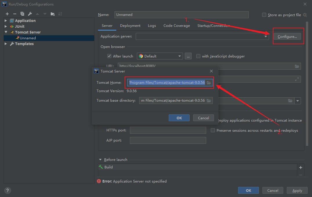Add new configuration with plus icon
312x197 pixels.
[x=7, y=14]
